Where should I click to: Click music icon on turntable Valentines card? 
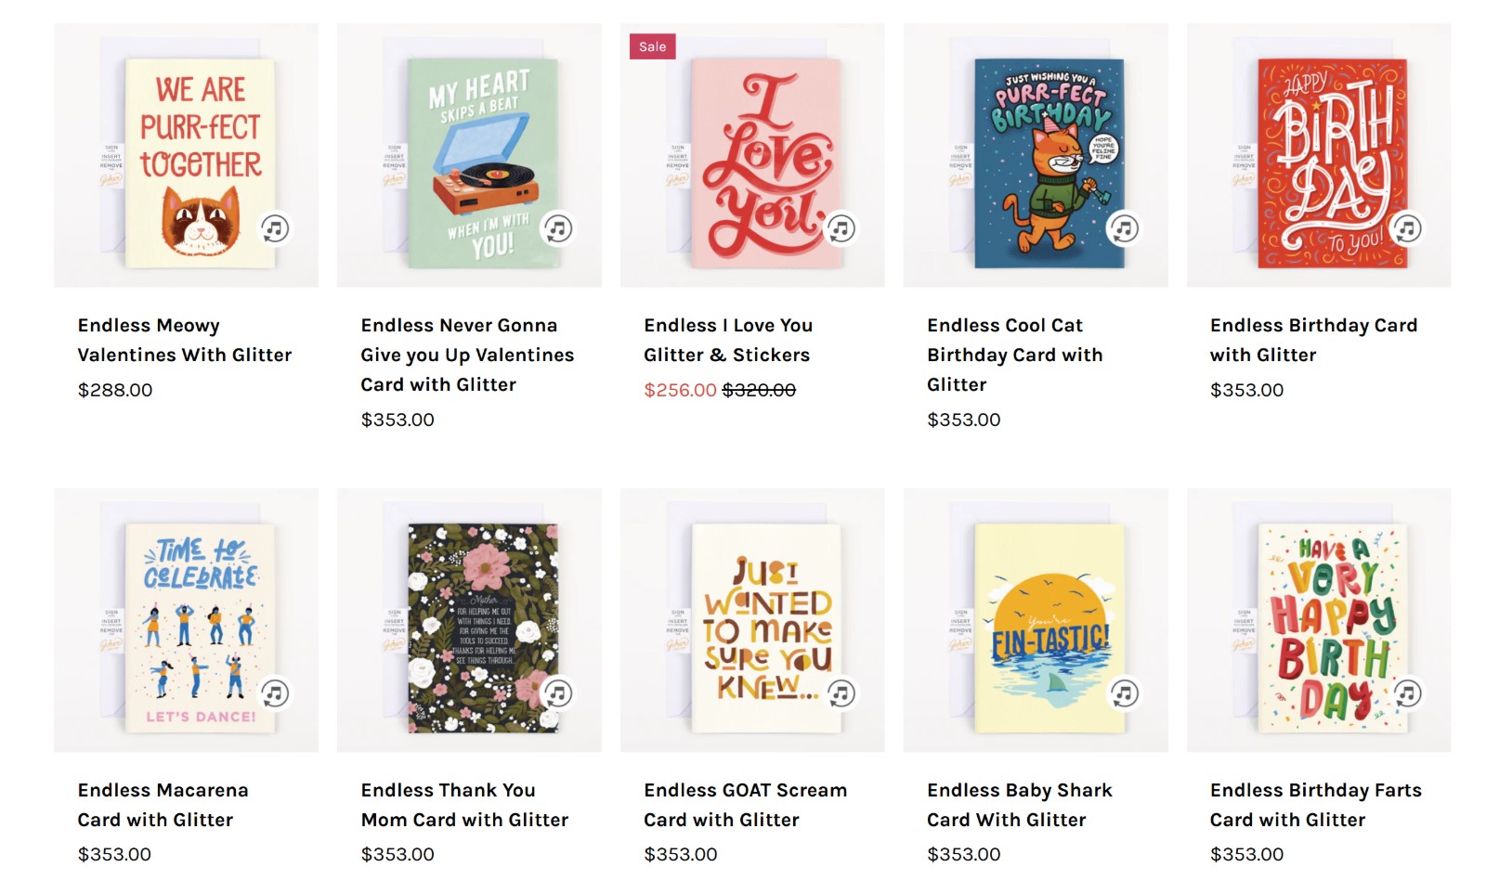(x=557, y=228)
